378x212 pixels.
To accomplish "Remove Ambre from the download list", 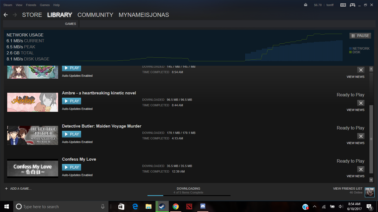I will pyautogui.click(x=361, y=103).
